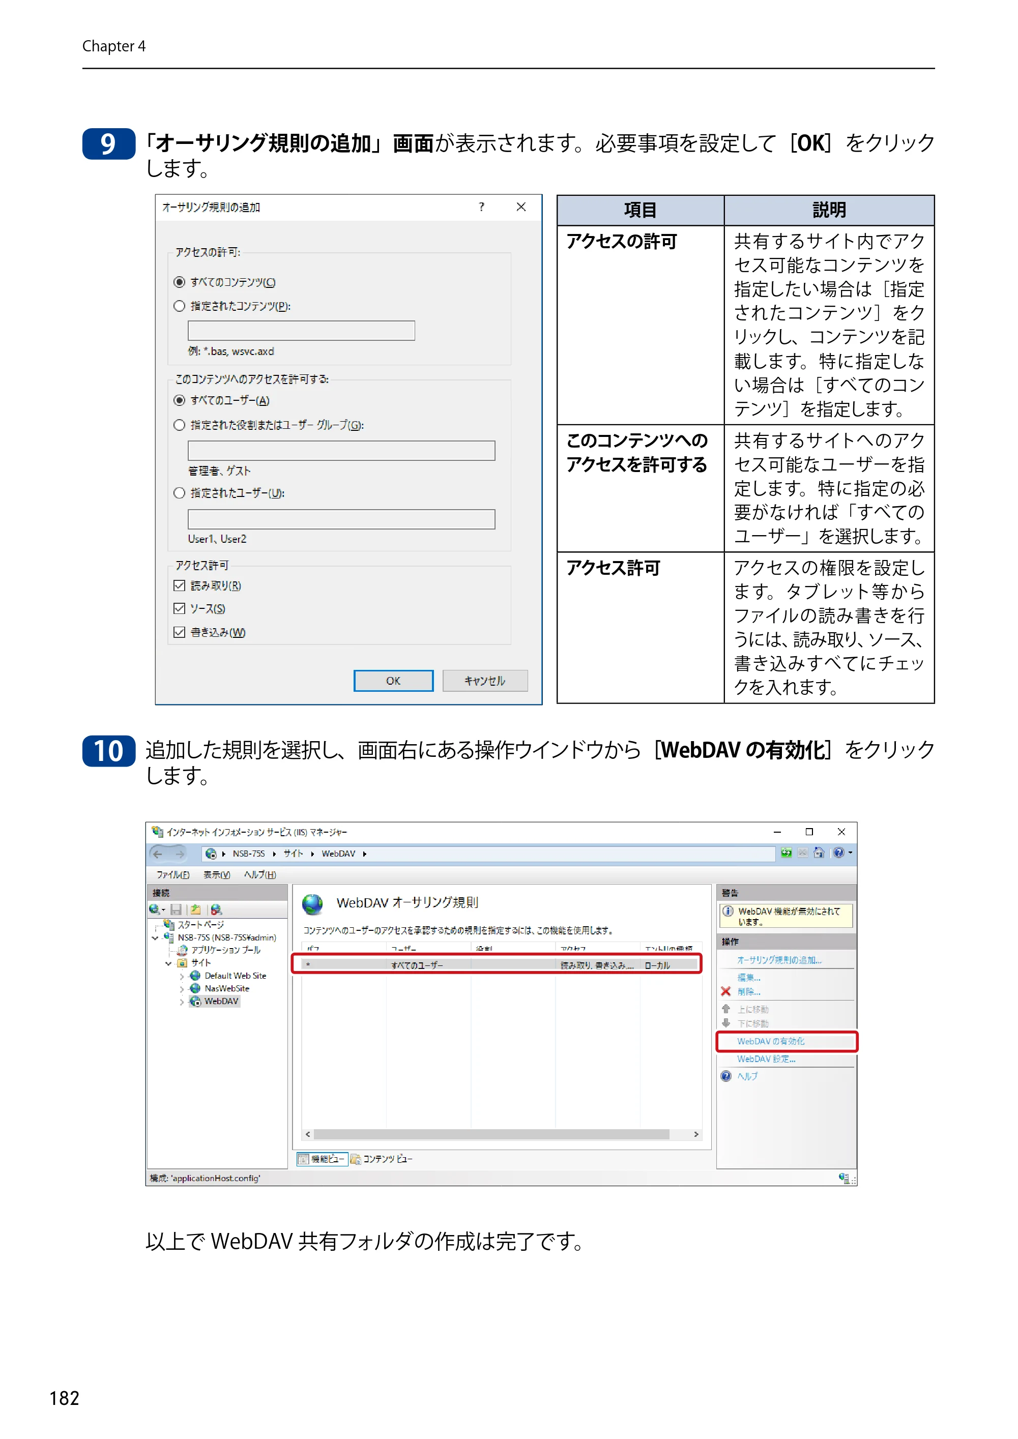The width and height of the screenshot is (1018, 1439).
Task: Click WebDAV の有効化 link
Action: [770, 1041]
